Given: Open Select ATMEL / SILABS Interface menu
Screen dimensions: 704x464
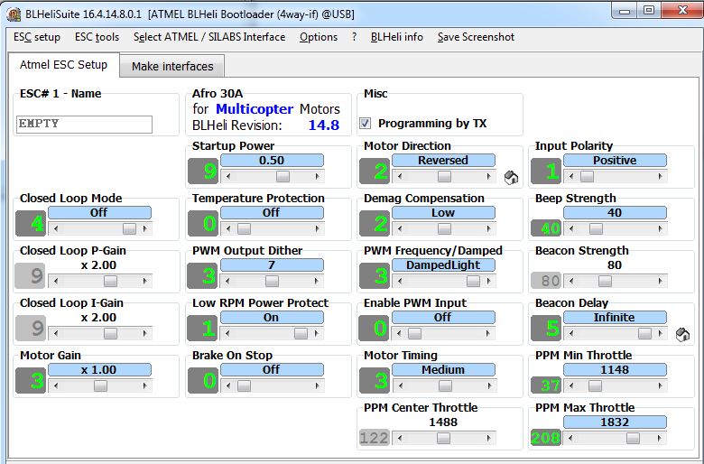Looking at the screenshot, I should coord(209,37).
